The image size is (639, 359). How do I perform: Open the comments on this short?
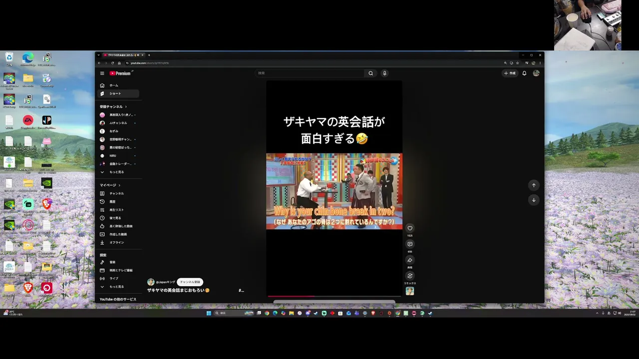coord(410,244)
